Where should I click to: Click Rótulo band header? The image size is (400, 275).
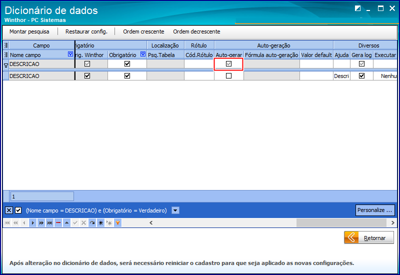(x=199, y=45)
